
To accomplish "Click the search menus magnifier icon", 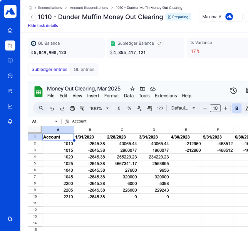I will click(41, 108).
